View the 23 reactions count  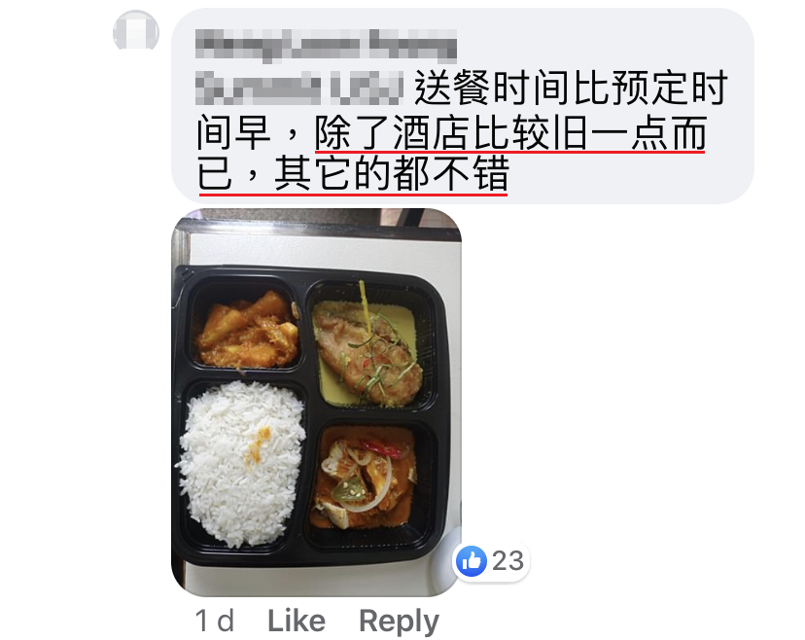[507, 561]
